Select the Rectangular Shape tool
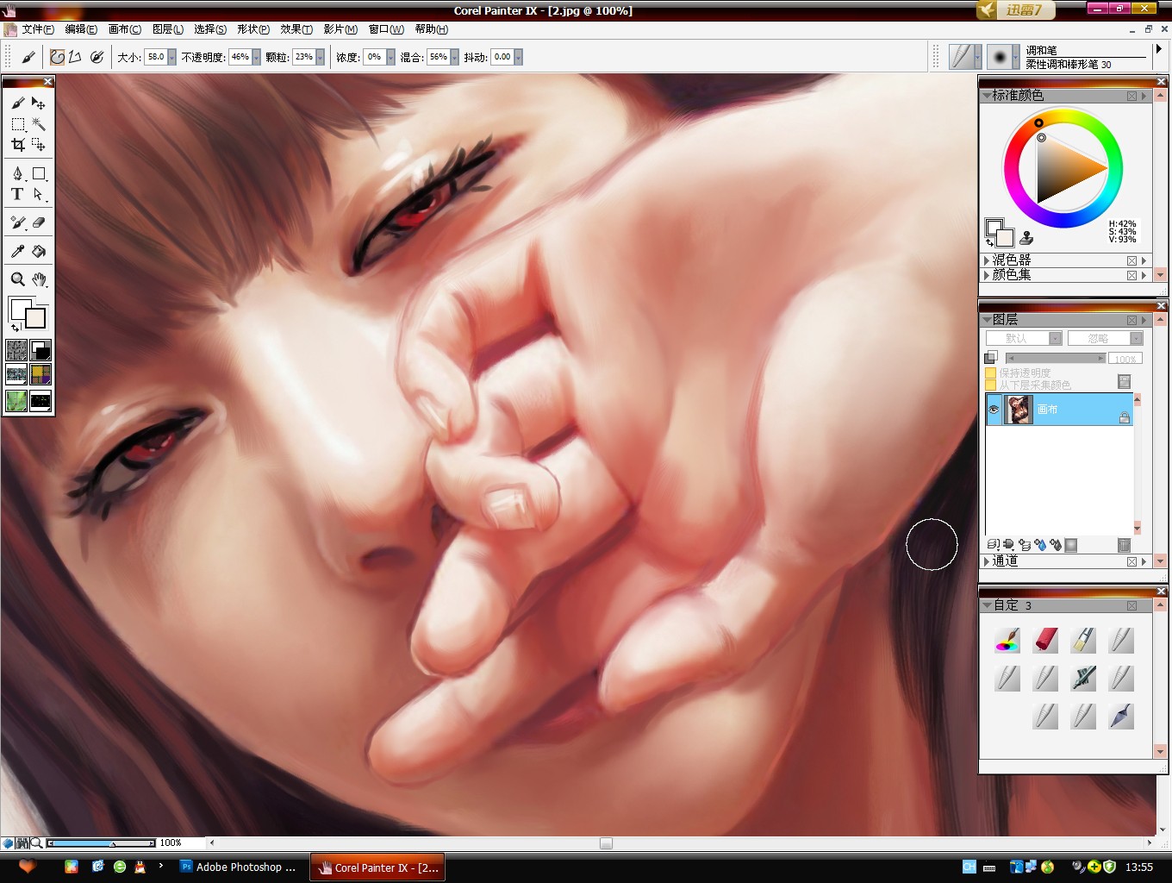The height and width of the screenshot is (883, 1172). coord(39,173)
